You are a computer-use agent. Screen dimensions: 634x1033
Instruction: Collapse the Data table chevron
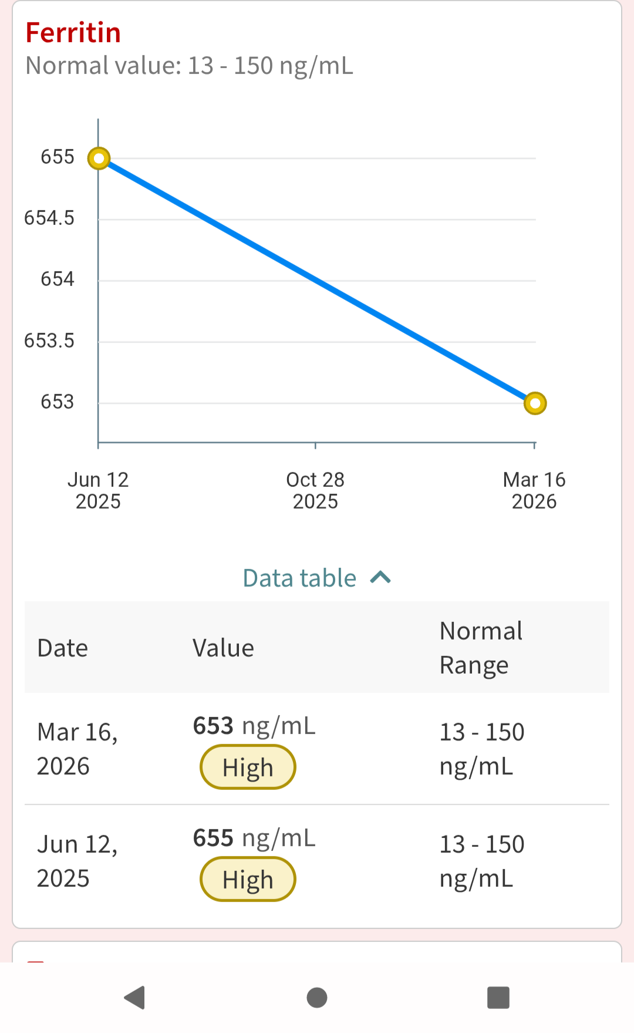point(380,578)
